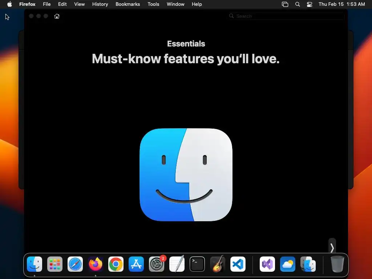The image size is (372, 279).
Task: Click the magnifier icon beside Search
Action: (231, 16)
